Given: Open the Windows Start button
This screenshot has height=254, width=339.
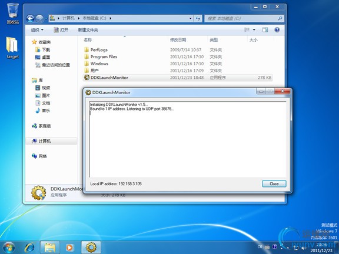Looking at the screenshot, I should pyautogui.click(x=9, y=248).
